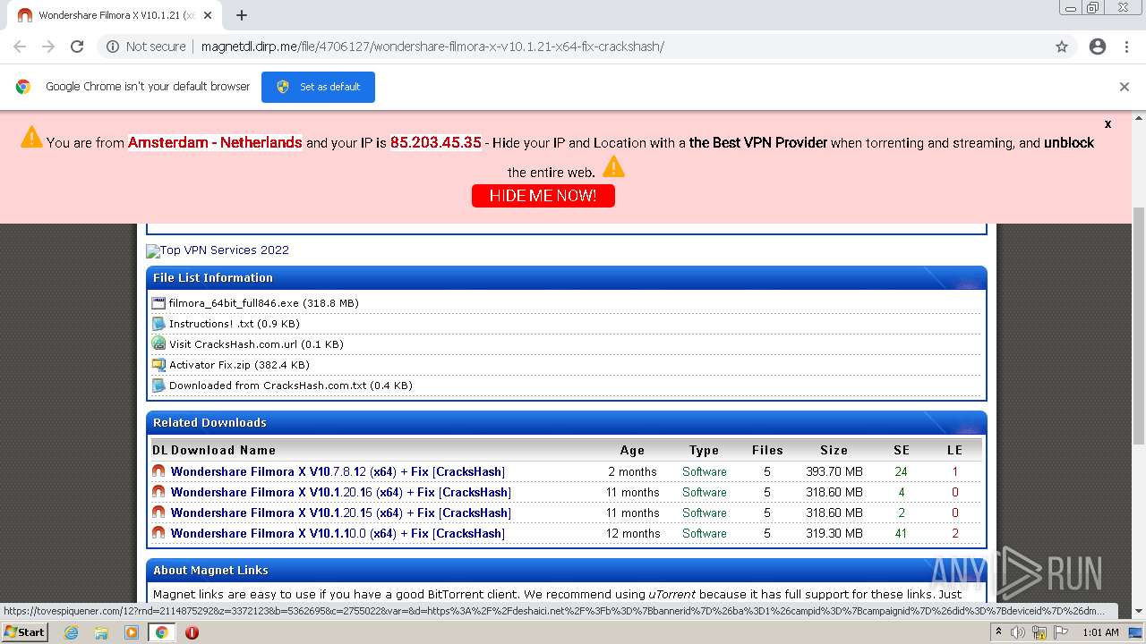Screen dimensions: 1146x644
Task: Click the zip icon beside Activator Fix.zip
Action: (x=158, y=365)
